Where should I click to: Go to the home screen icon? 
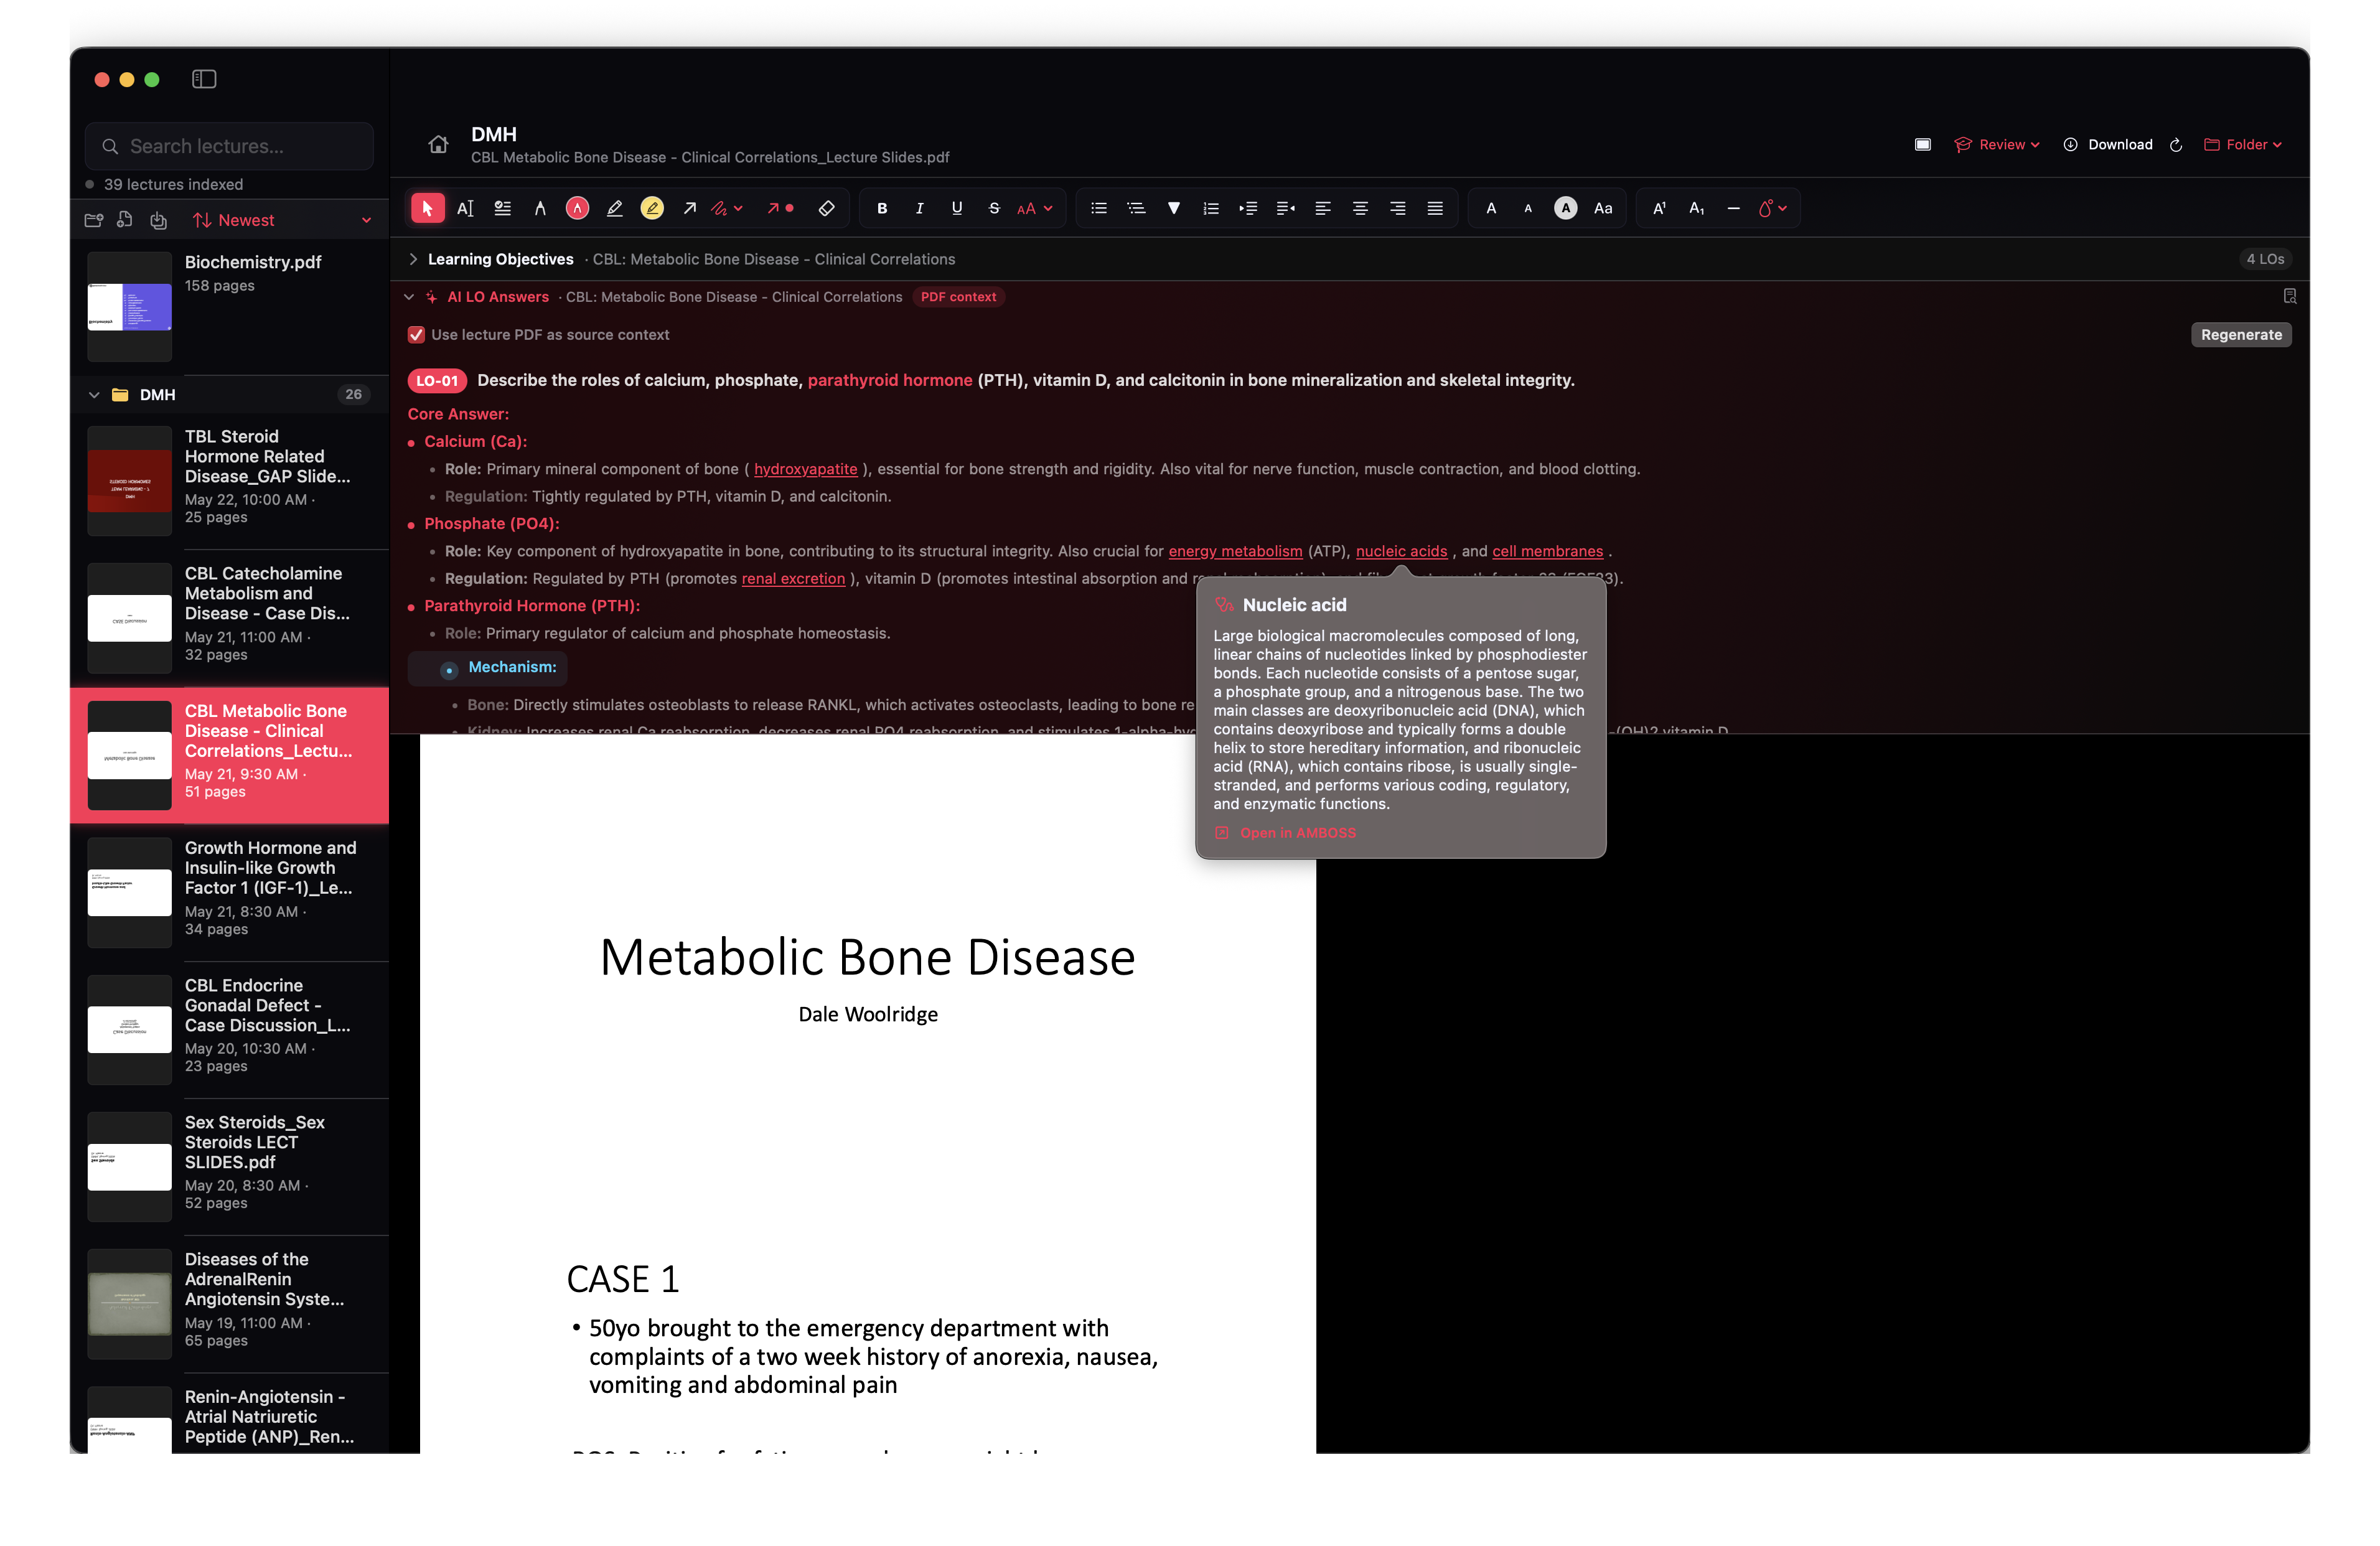pos(438,144)
